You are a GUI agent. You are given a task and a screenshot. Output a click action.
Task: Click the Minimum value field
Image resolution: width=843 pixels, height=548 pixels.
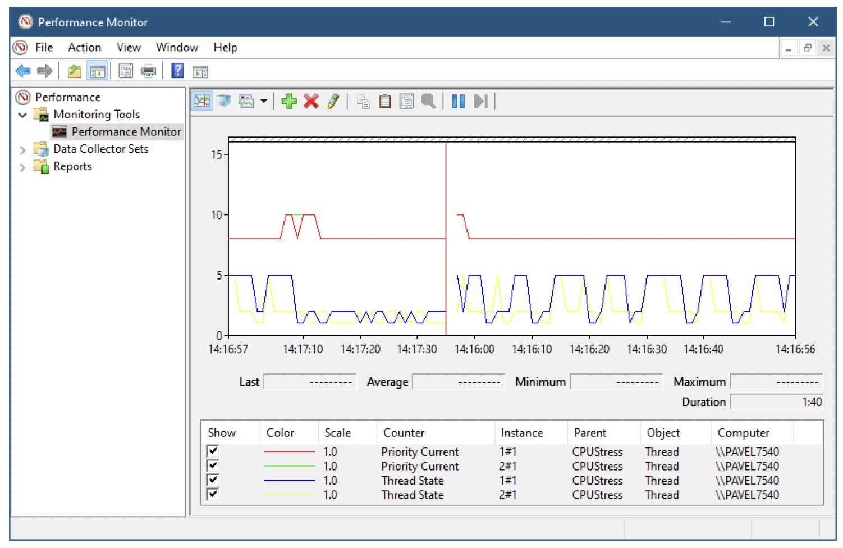pyautogui.click(x=616, y=382)
